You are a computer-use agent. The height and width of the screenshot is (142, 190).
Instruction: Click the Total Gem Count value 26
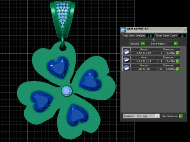[x=182, y=35]
